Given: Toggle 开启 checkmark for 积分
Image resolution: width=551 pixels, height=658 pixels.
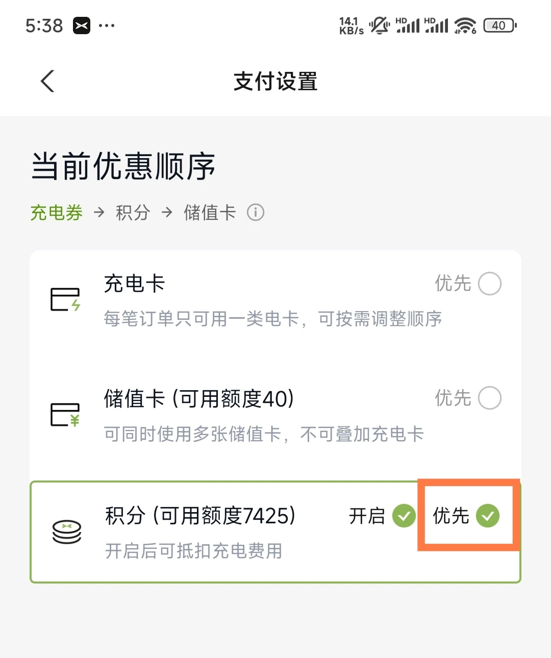Looking at the screenshot, I should 404,516.
